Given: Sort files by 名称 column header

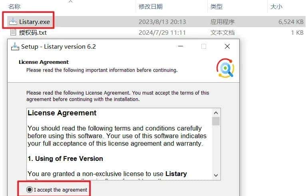Looking at the screenshot, I should point(14,7).
